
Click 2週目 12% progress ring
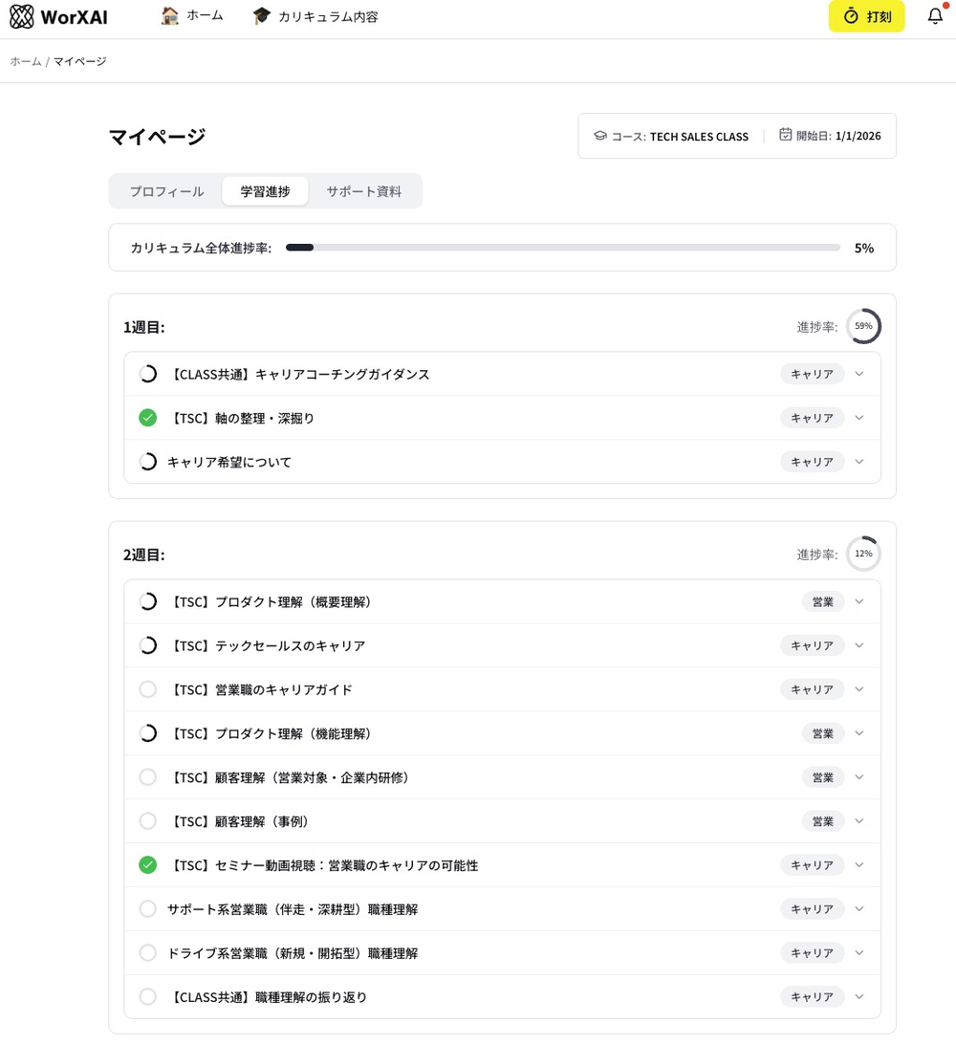pos(863,554)
